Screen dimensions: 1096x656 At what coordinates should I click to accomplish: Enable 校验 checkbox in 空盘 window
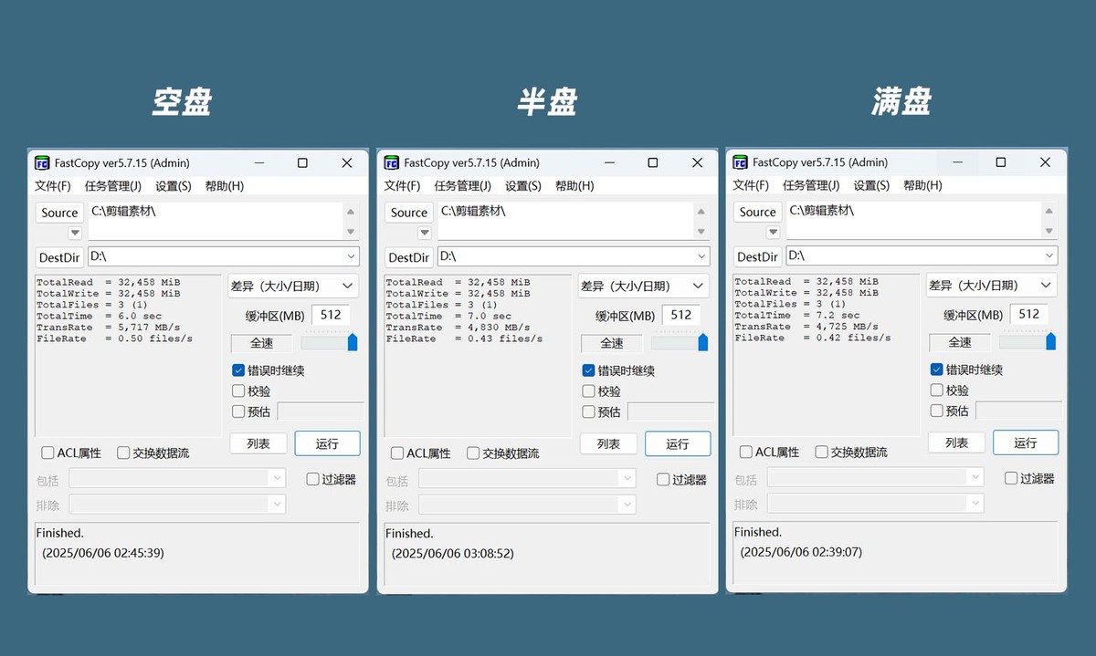(x=238, y=391)
